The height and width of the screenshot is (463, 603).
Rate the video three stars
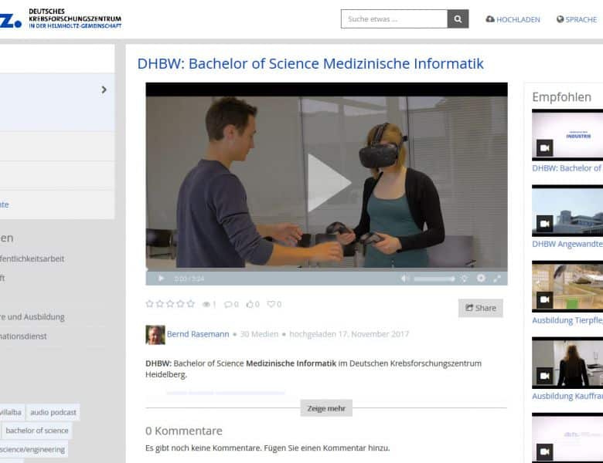click(x=170, y=304)
